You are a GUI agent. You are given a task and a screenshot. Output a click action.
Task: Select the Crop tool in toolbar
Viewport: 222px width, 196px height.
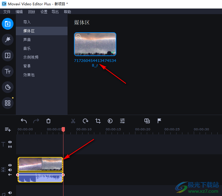98,121
